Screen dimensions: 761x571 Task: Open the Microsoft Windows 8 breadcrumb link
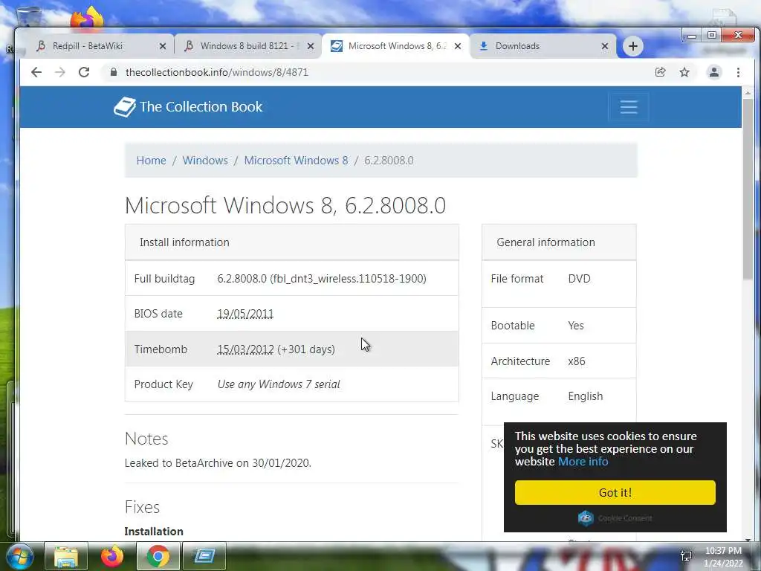pos(296,161)
